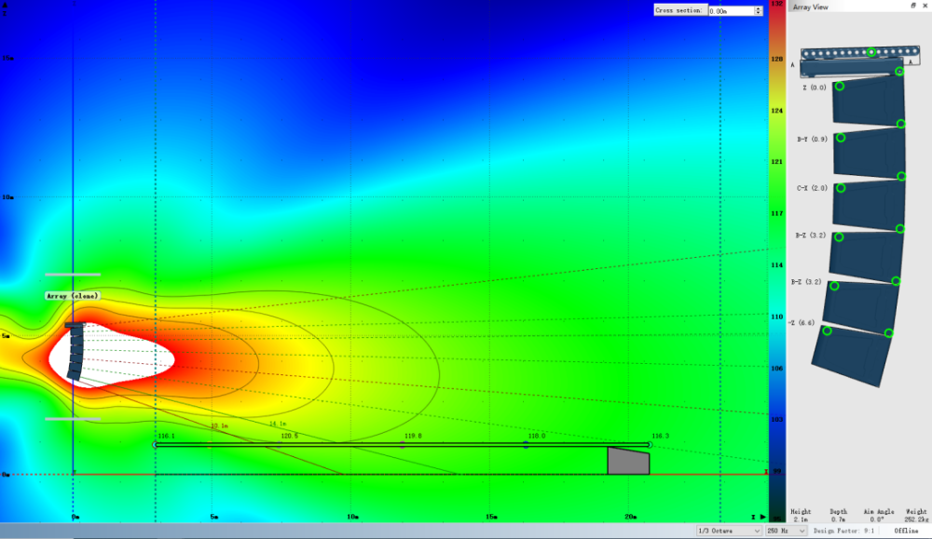The height and width of the screenshot is (539, 932).
Task: Click the 106 dB level on color scale
Action: click(x=777, y=368)
